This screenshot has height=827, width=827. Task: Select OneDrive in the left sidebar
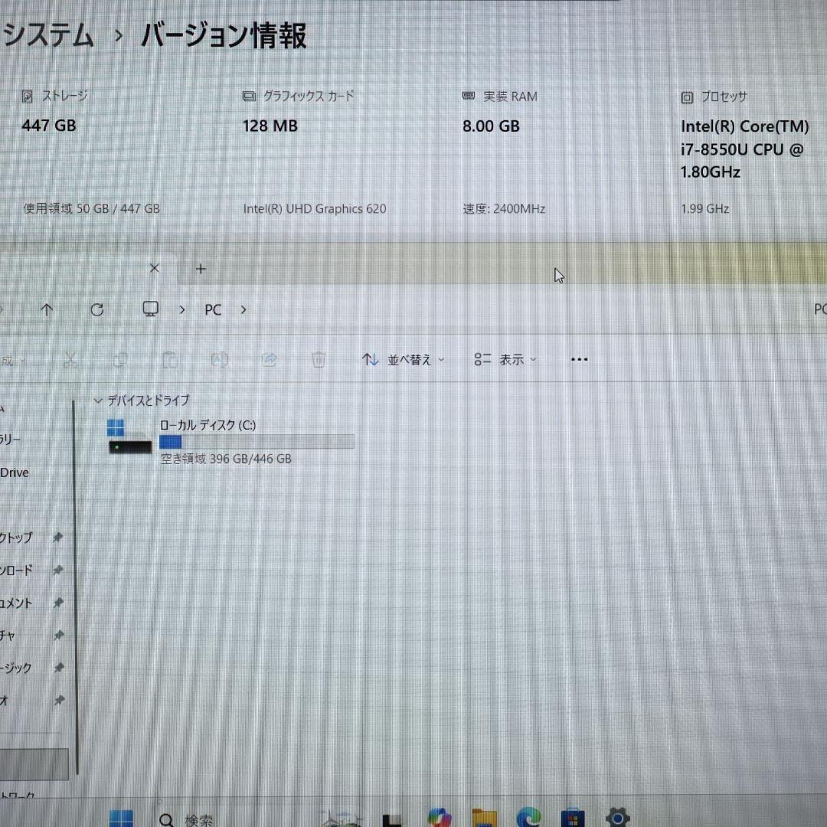point(14,472)
